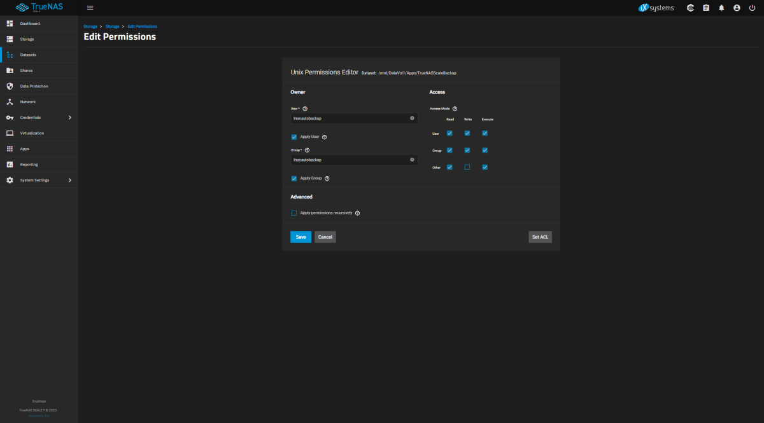Uncheck the Apply Group checkbox
The width and height of the screenshot is (764, 423).
click(x=294, y=179)
